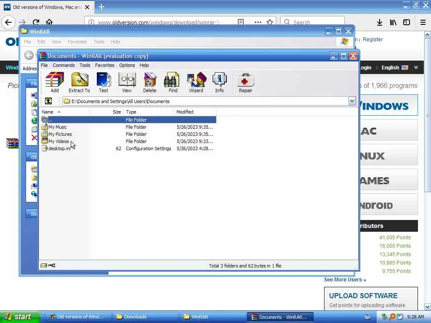Open the Help menu in Documents WinRAR
This screenshot has height=323, width=431.
[144, 65]
